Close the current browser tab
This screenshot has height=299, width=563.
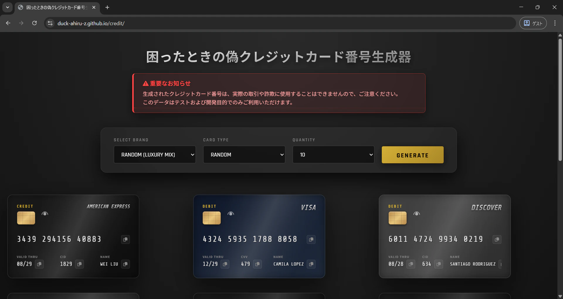94,7
